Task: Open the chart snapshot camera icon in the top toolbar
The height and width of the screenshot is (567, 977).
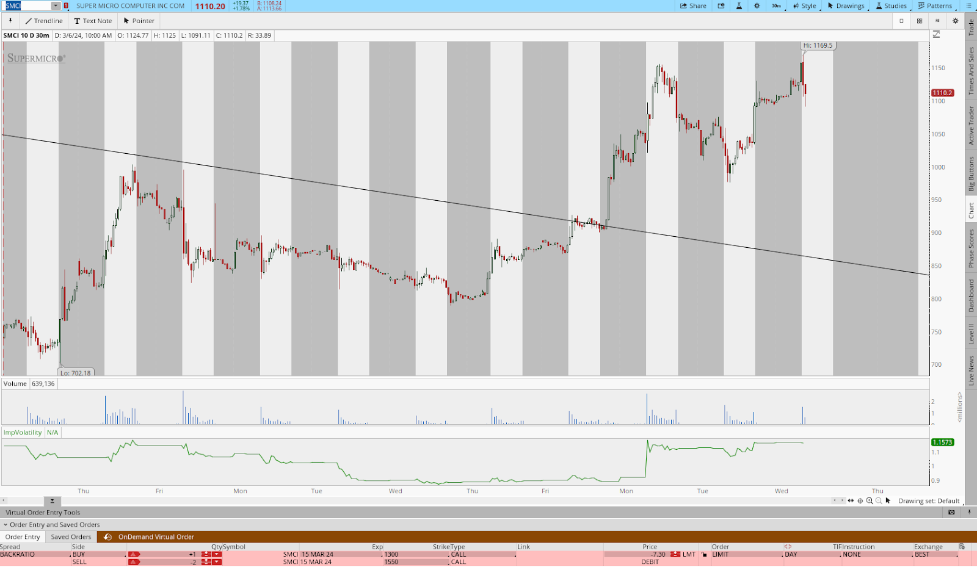Action: tap(721, 5)
